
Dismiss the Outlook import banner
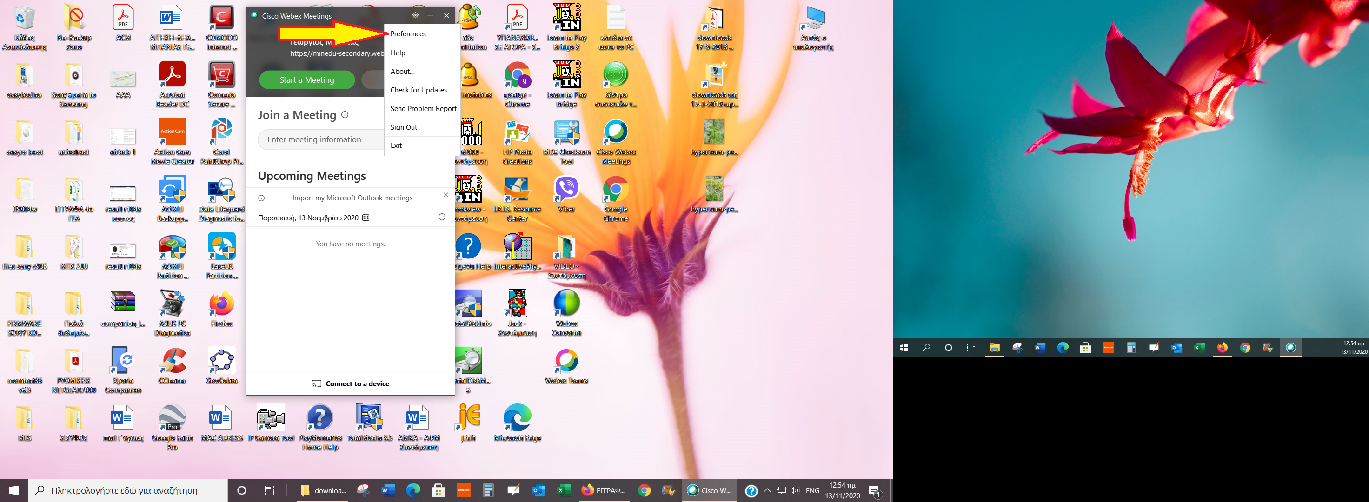click(446, 195)
